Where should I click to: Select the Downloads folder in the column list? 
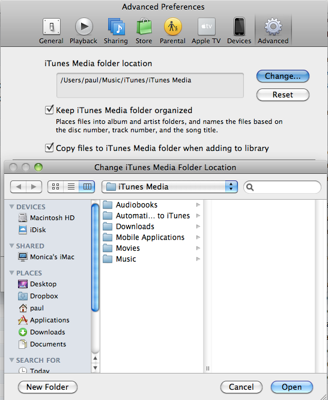151,227
